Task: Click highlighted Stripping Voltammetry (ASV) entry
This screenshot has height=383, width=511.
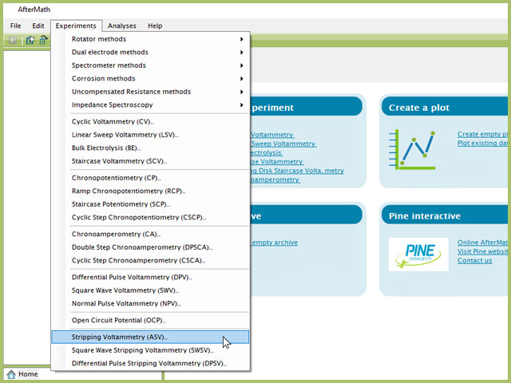Action: tap(150, 337)
